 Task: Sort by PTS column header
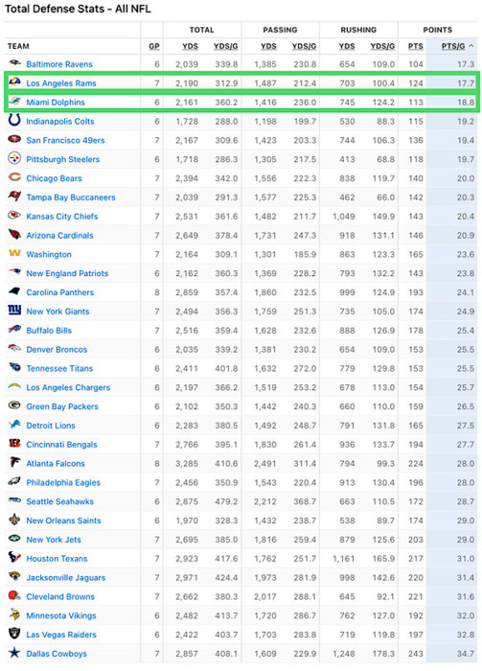pos(416,46)
